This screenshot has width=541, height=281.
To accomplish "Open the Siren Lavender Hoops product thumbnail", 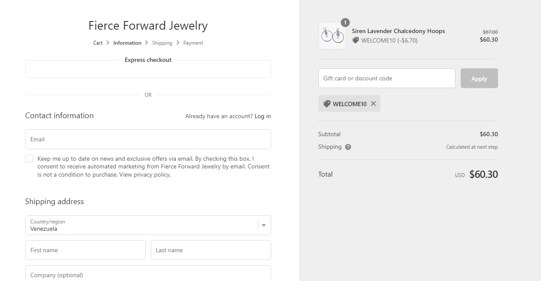I will pyautogui.click(x=332, y=36).
